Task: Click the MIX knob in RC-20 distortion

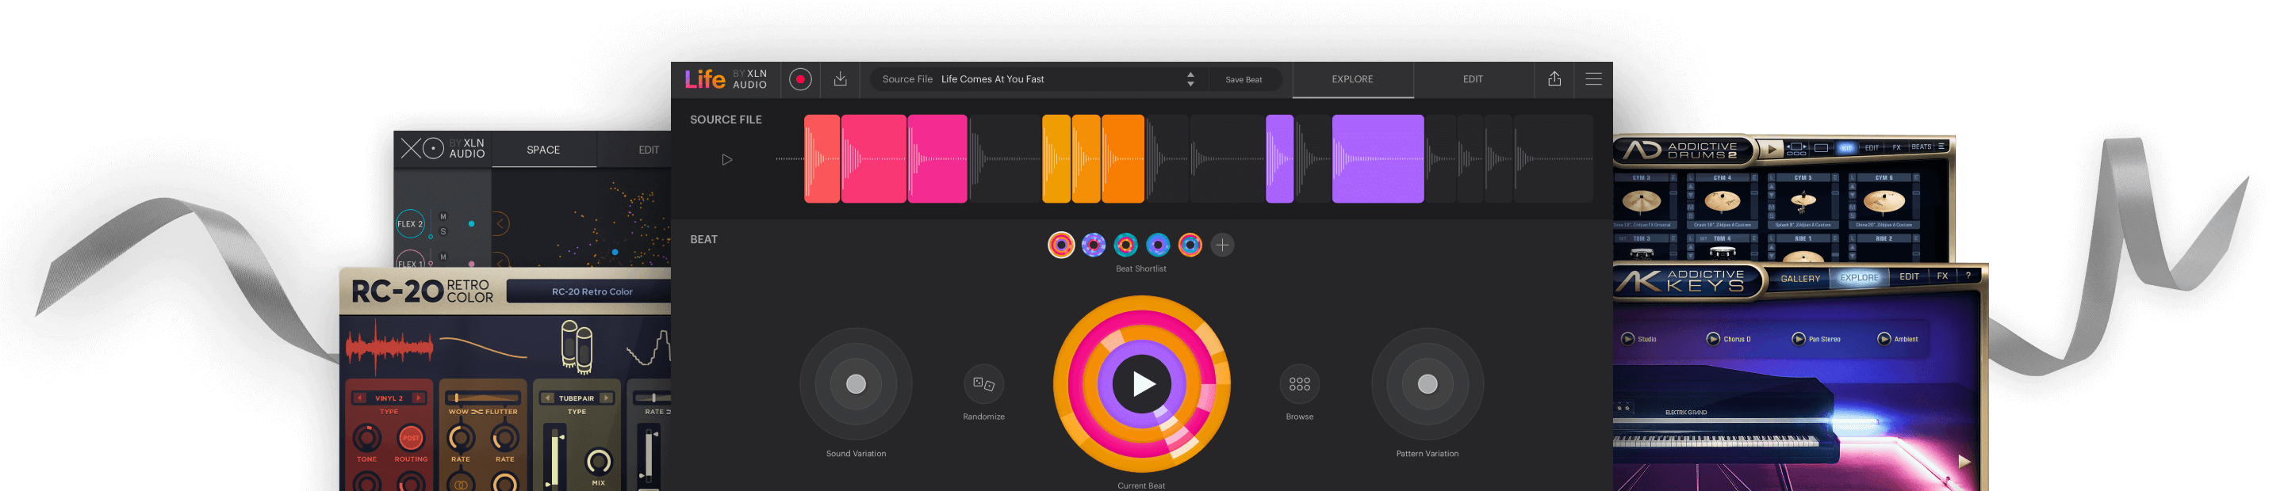Action: coord(599,462)
